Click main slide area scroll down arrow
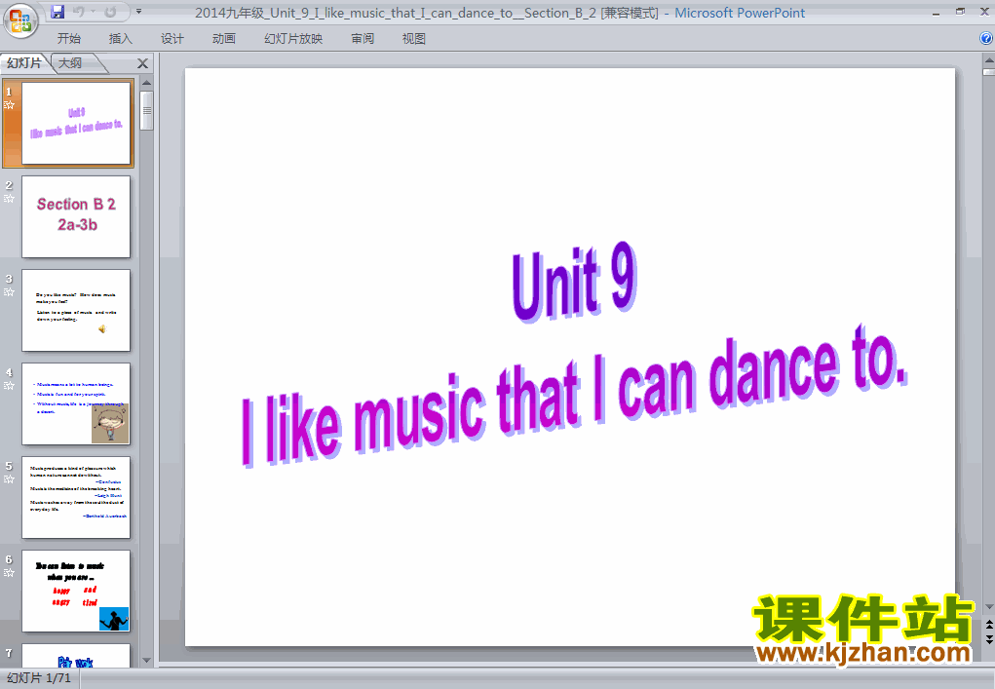Screen dimensions: 995x689 click(988, 607)
